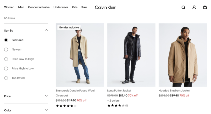Open the Underwear menu

click(x=61, y=7)
